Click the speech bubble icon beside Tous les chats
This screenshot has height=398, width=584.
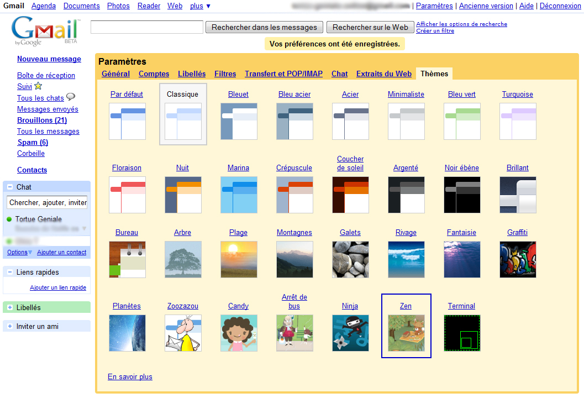[71, 97]
